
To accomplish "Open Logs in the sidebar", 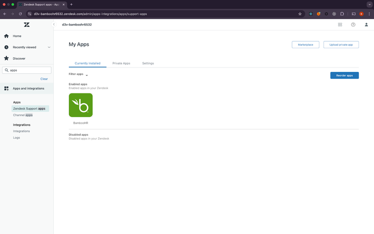I will pos(16,138).
